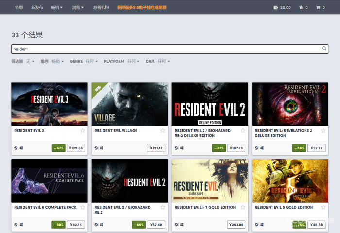Open the 慈善机构 nav item

(x=101, y=8)
